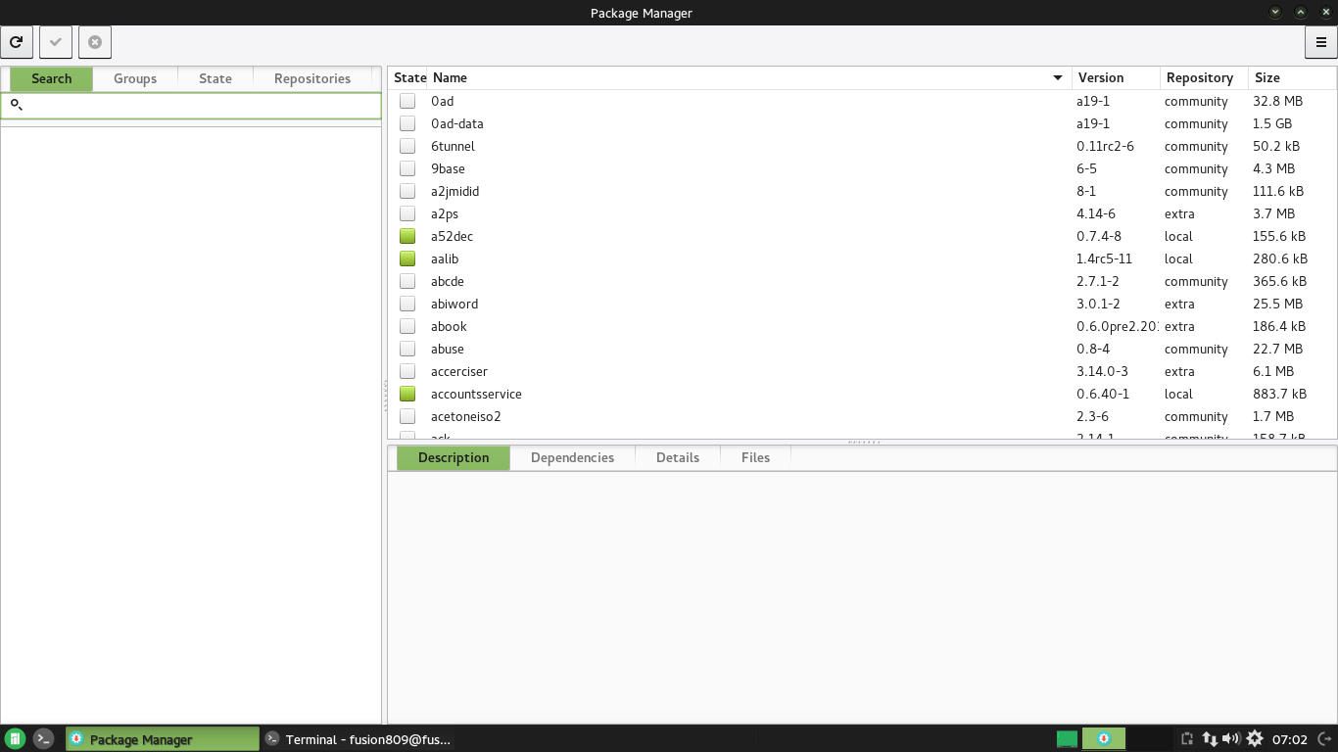Click the logout icon in the taskbar
The image size is (1338, 752).
point(1325,739)
